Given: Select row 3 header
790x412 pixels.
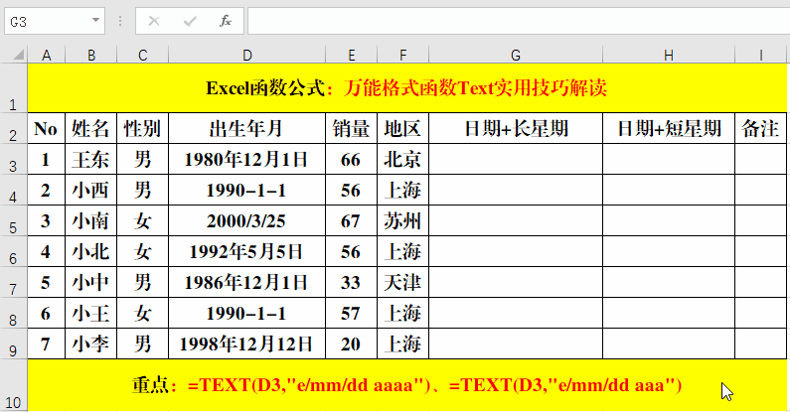Looking at the screenshot, I should (x=13, y=159).
